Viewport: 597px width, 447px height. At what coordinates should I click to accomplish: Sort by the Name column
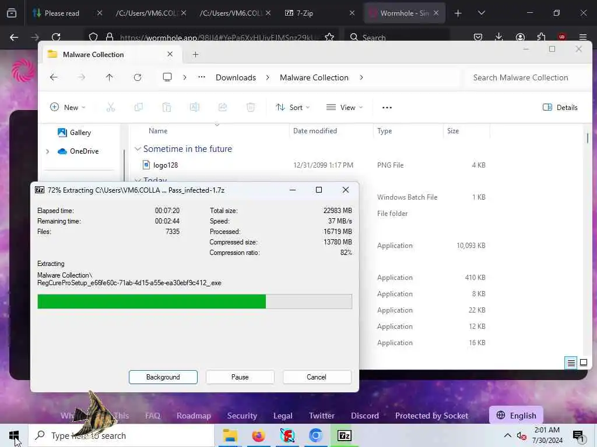tap(158, 131)
